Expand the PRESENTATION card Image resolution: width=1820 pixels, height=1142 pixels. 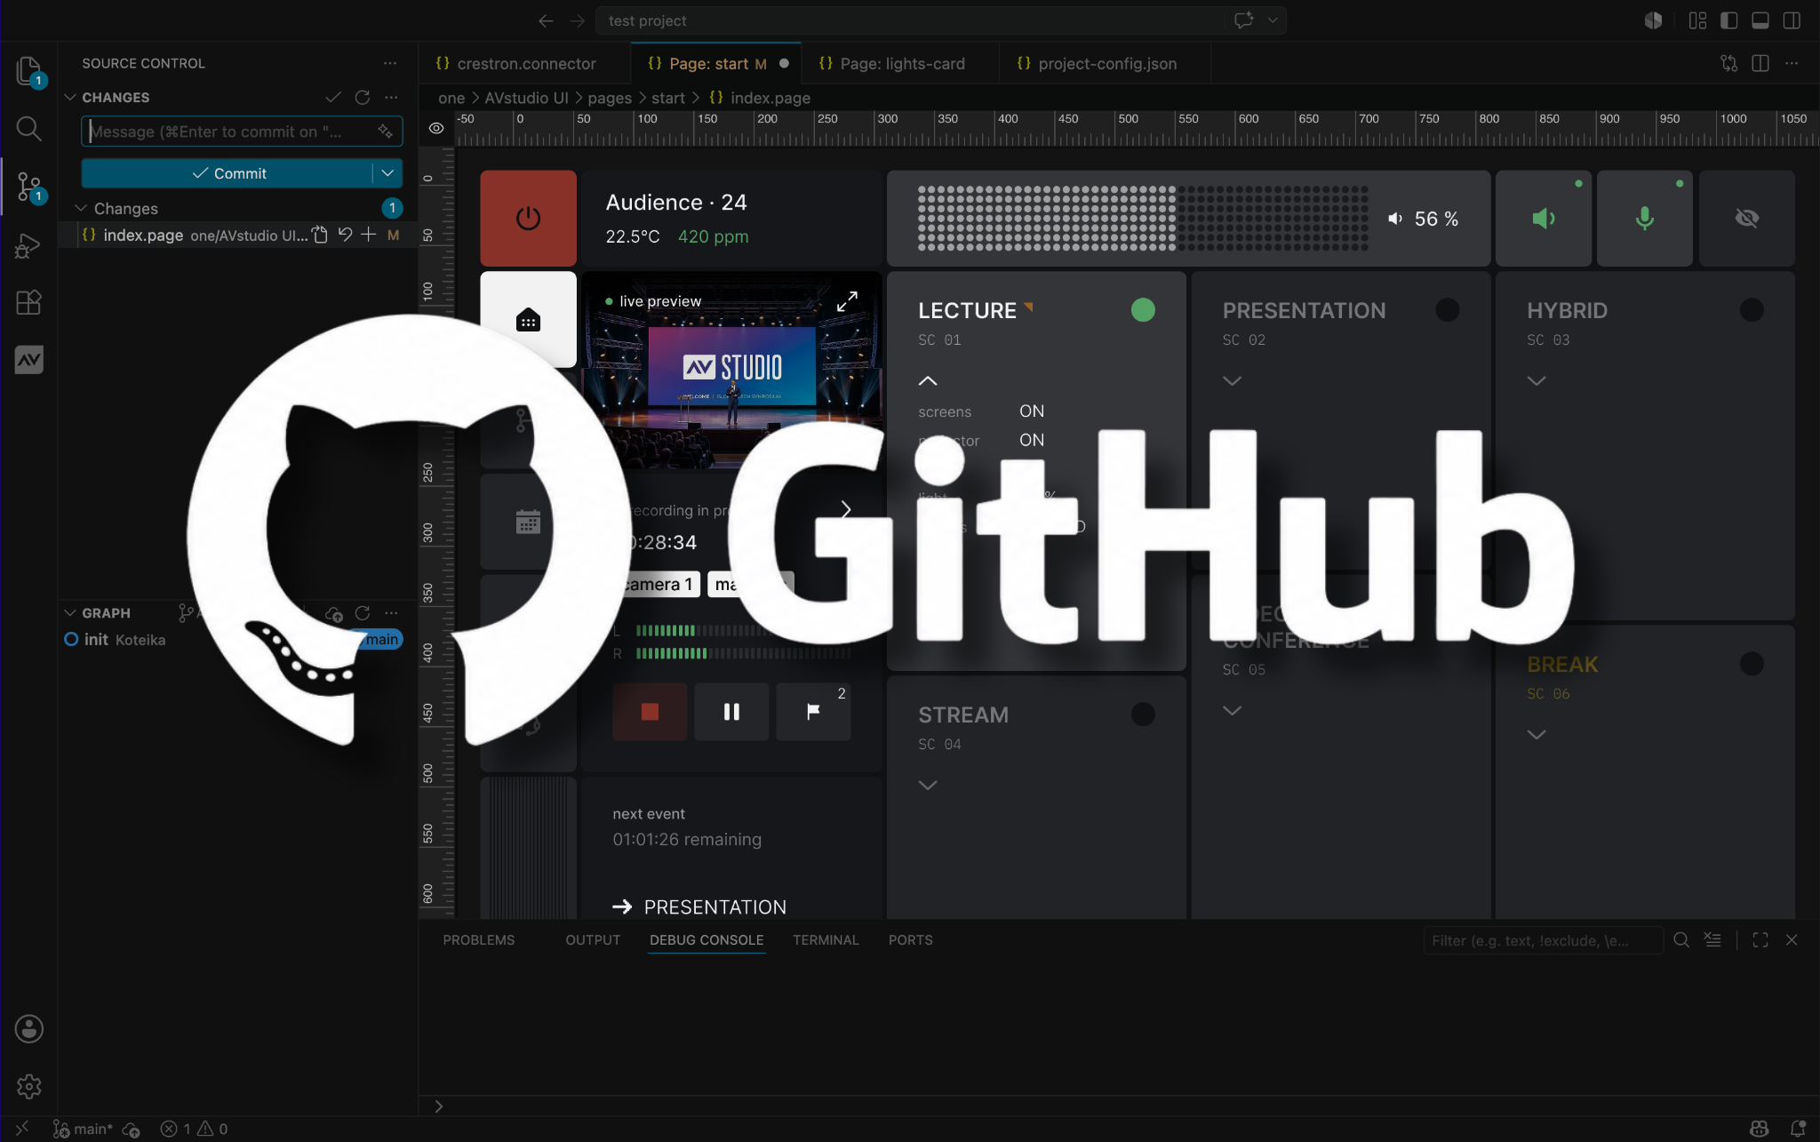coord(1232,380)
